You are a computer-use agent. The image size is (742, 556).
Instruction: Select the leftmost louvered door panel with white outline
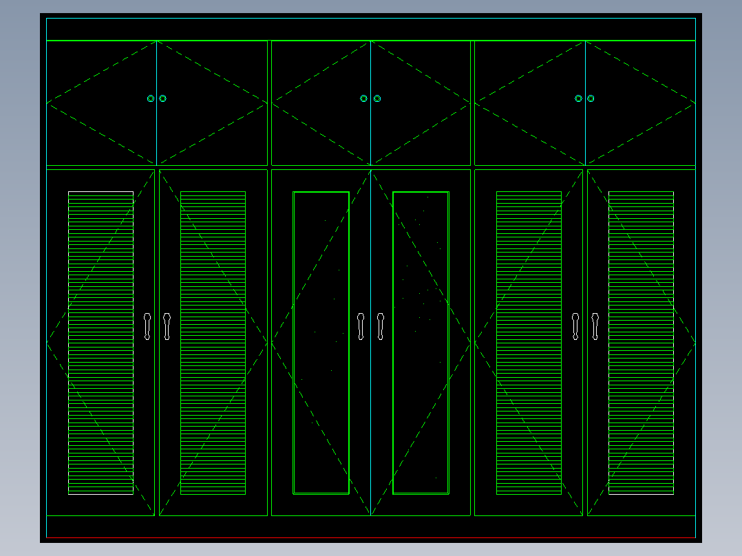point(100,343)
